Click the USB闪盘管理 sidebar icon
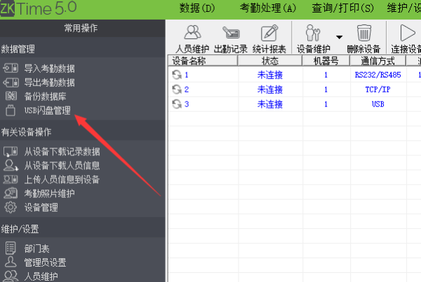421x282 pixels. click(x=11, y=111)
